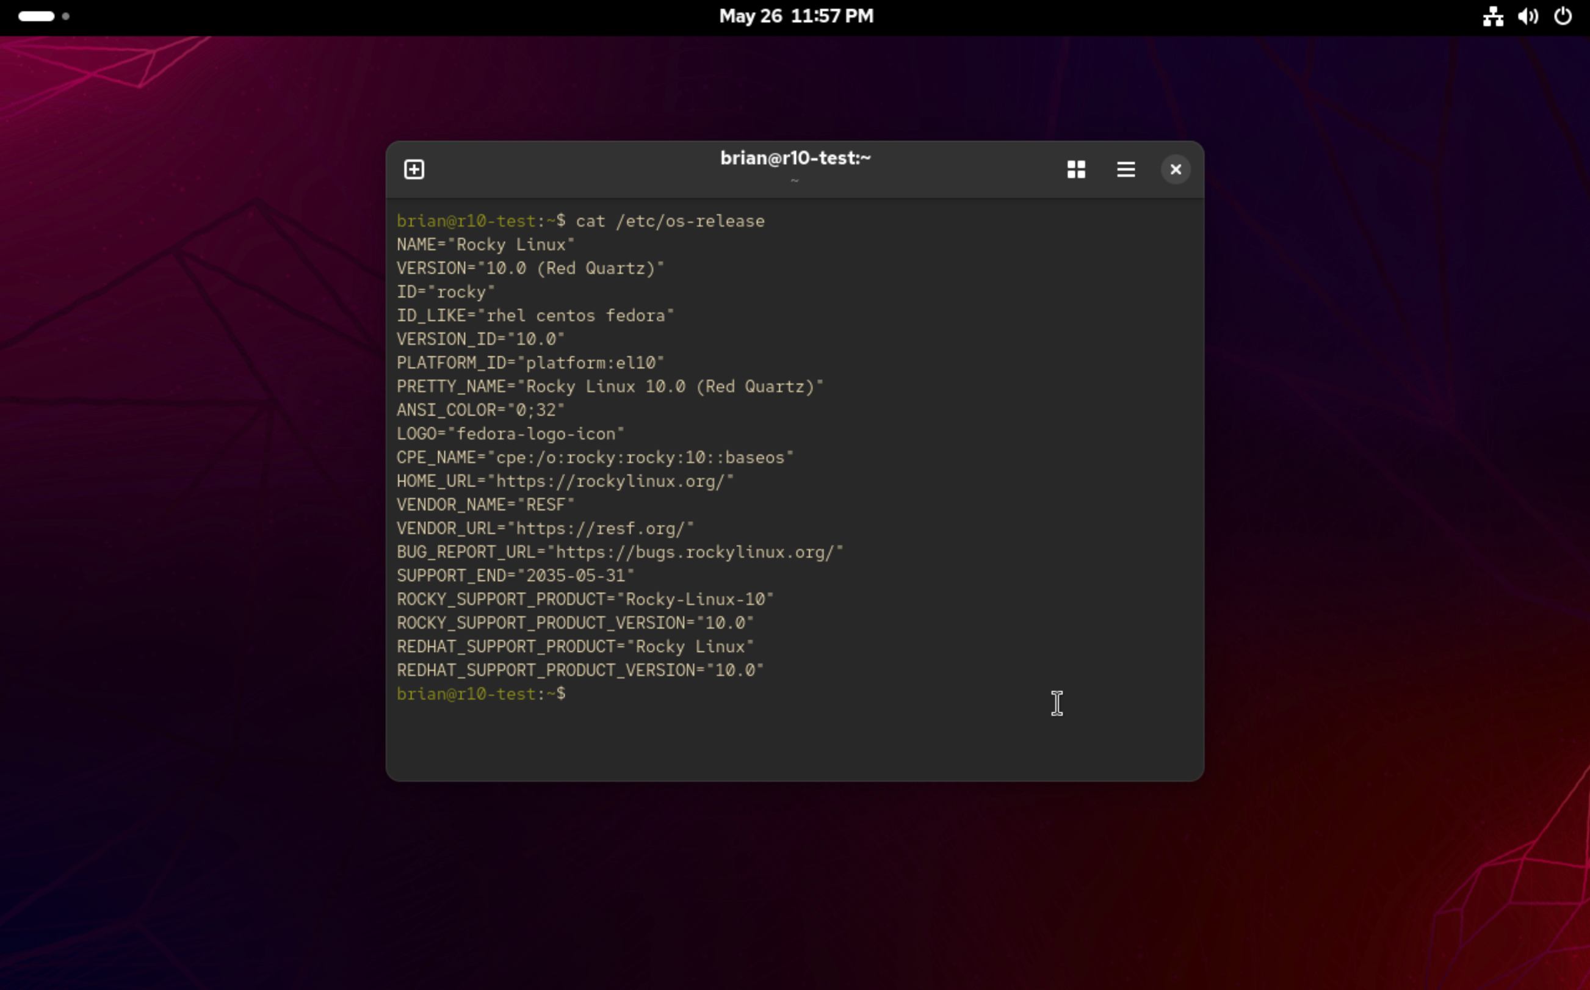Click the VERSION="10.0 (Red Quartz)" line

pyautogui.click(x=530, y=269)
